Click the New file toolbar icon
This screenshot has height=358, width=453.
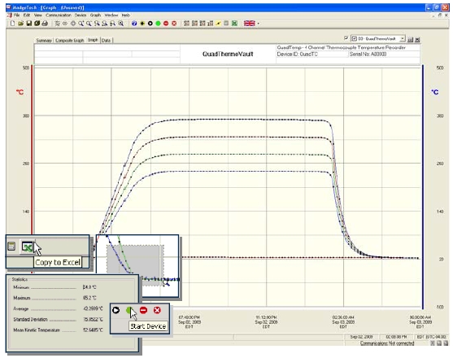[x=12, y=24]
